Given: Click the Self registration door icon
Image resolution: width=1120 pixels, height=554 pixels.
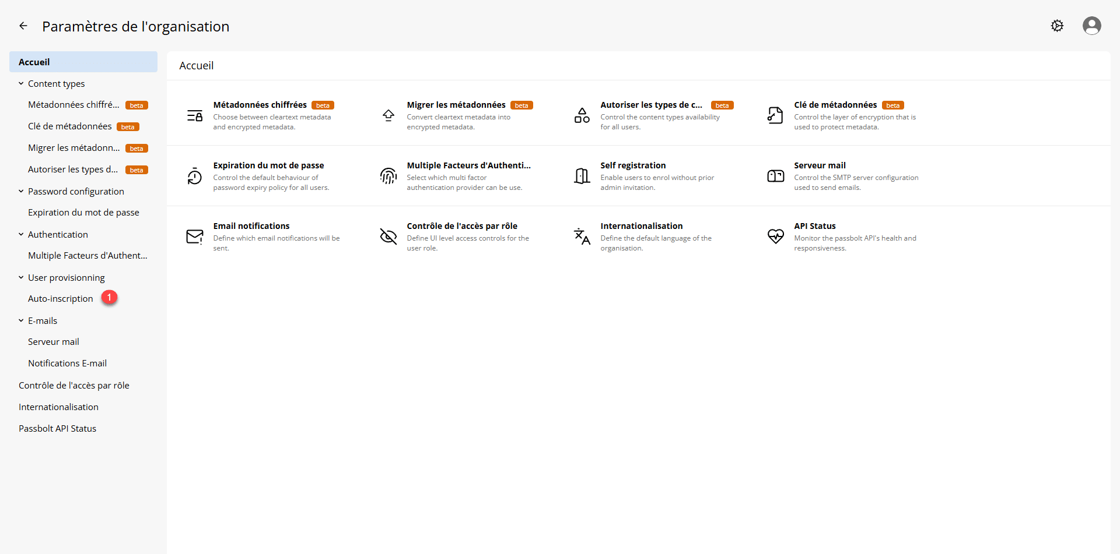Looking at the screenshot, I should (582, 176).
